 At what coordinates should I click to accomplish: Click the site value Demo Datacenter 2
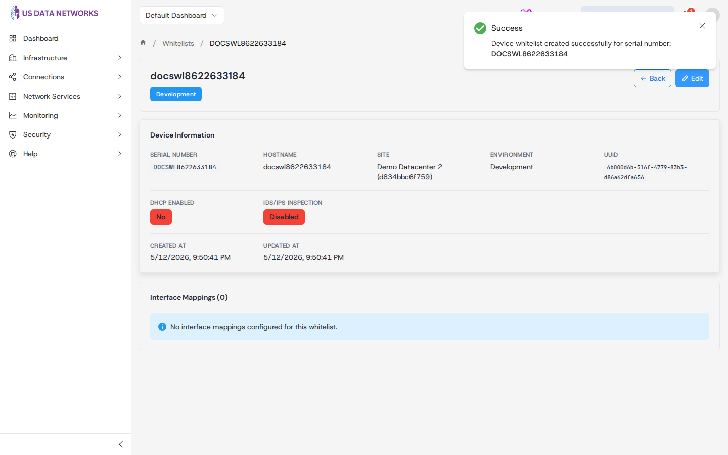point(409,172)
